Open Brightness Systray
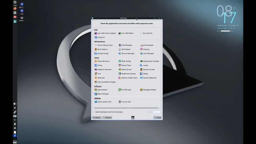This screenshot has height=144, width=256. point(127,74)
